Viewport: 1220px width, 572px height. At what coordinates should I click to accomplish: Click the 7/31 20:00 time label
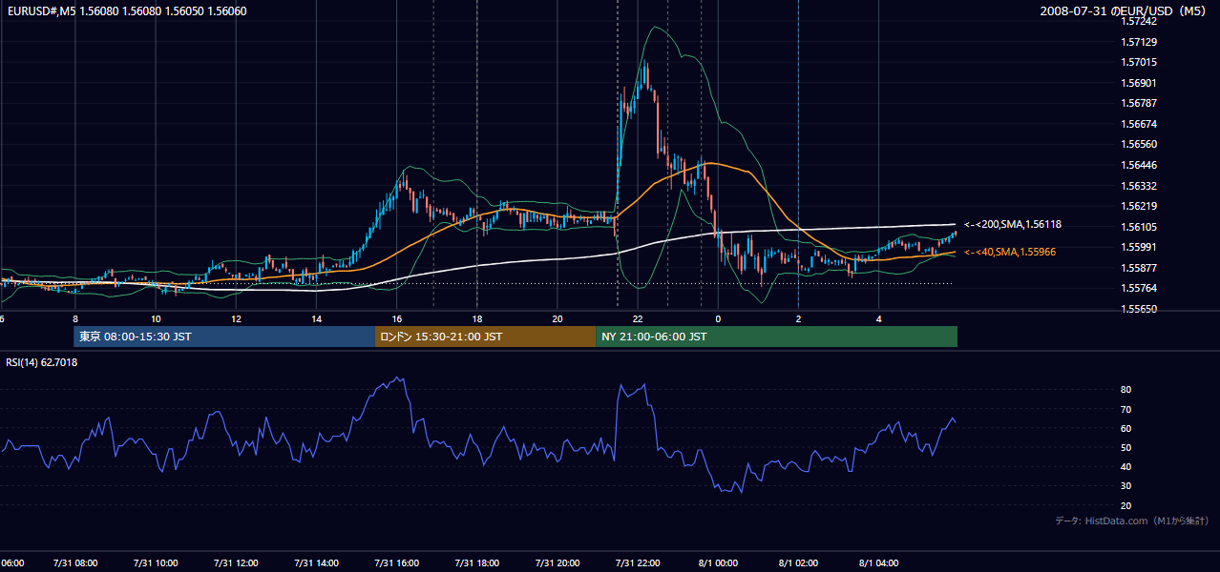[557, 563]
